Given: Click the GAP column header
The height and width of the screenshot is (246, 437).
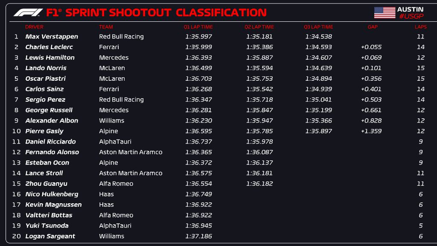Looking at the screenshot, I should tap(372, 27).
